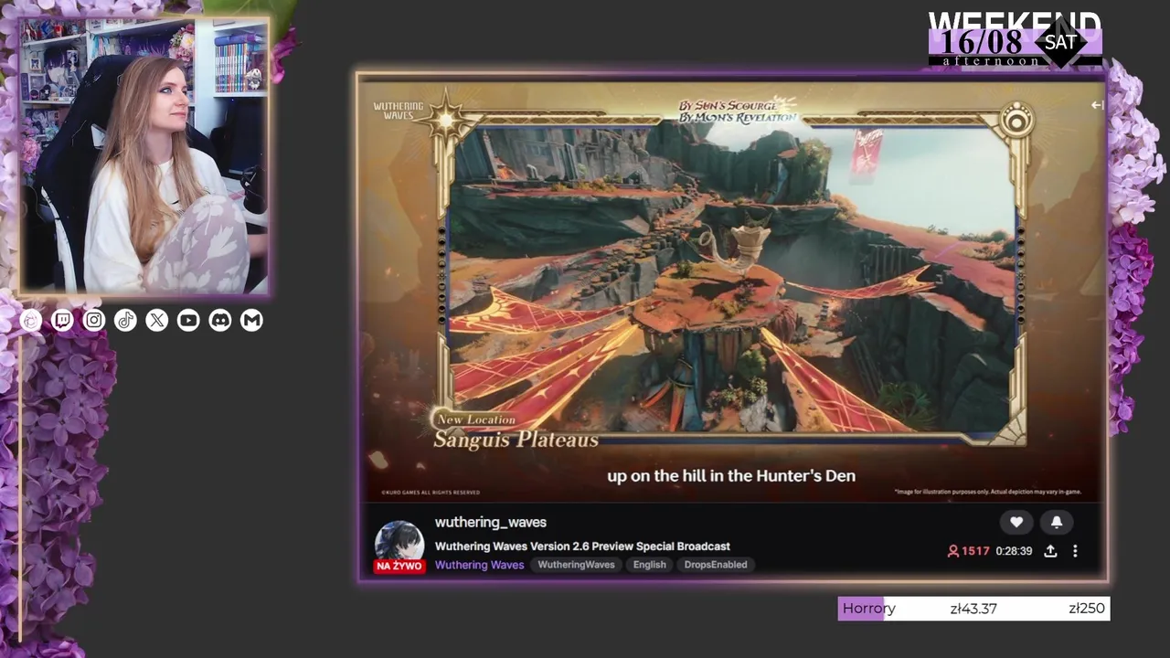Click the Horrory donation goal progress bar
The width and height of the screenshot is (1170, 658).
[x=973, y=609]
